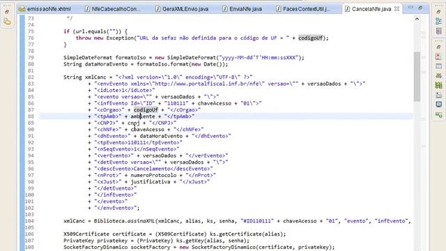
Task: Click '</detEvento>' string on line 99
Action: (116, 188)
